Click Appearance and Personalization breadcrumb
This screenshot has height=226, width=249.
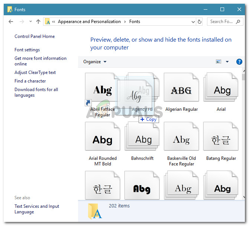(89, 22)
